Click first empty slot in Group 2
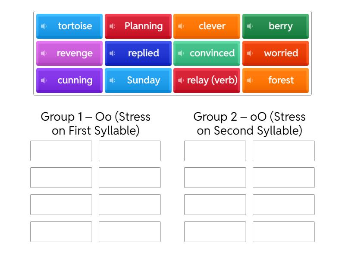Viewport: 345px width, 258px height. click(x=215, y=151)
